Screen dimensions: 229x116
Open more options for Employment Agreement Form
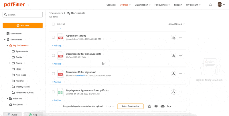181,92
